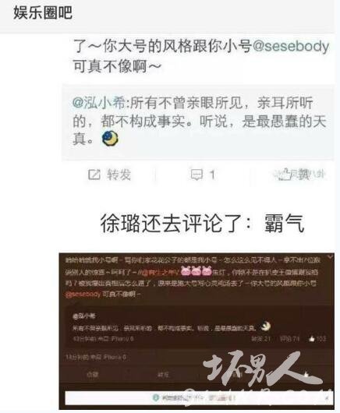
Task: Click 收藏 at left of dark action row
Action: 93,375
